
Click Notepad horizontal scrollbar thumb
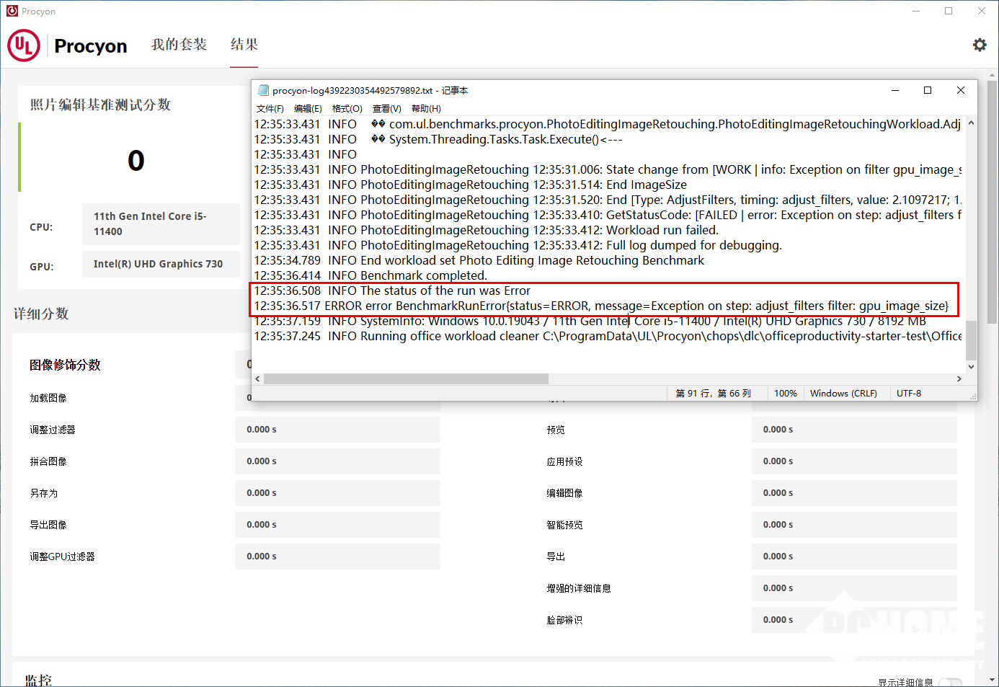click(406, 378)
